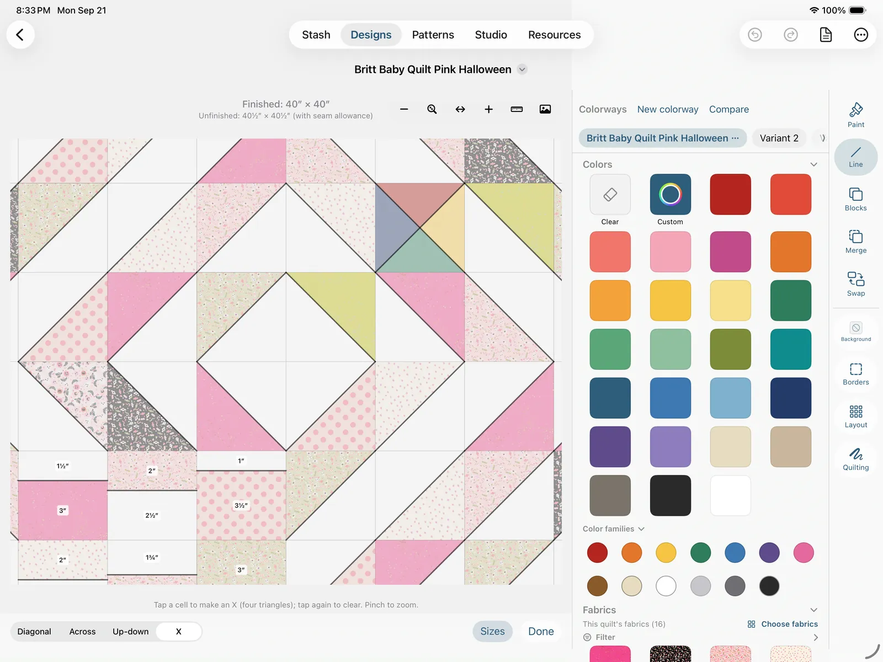Screen dimensions: 883x662
Task: Pick the Custom color swatch
Action: pyautogui.click(x=670, y=194)
